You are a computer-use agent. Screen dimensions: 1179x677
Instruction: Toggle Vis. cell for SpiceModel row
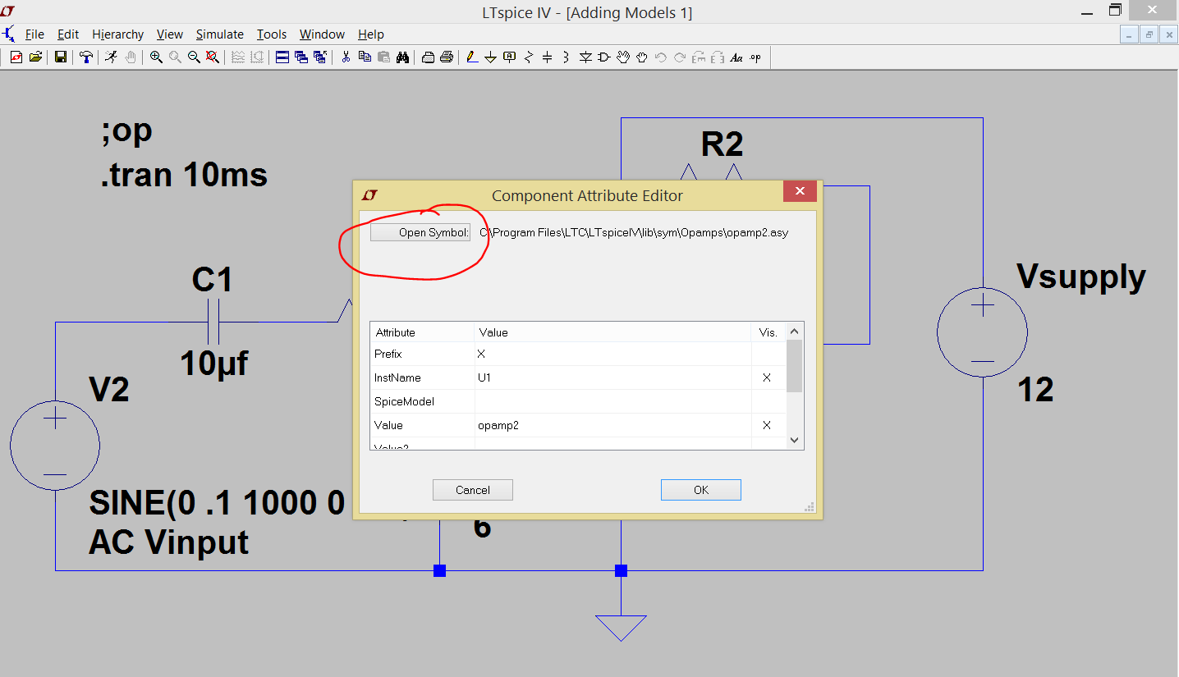point(768,401)
